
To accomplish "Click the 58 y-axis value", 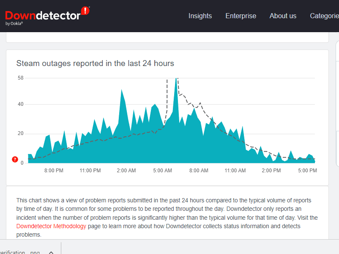I will pyautogui.click(x=21, y=78).
